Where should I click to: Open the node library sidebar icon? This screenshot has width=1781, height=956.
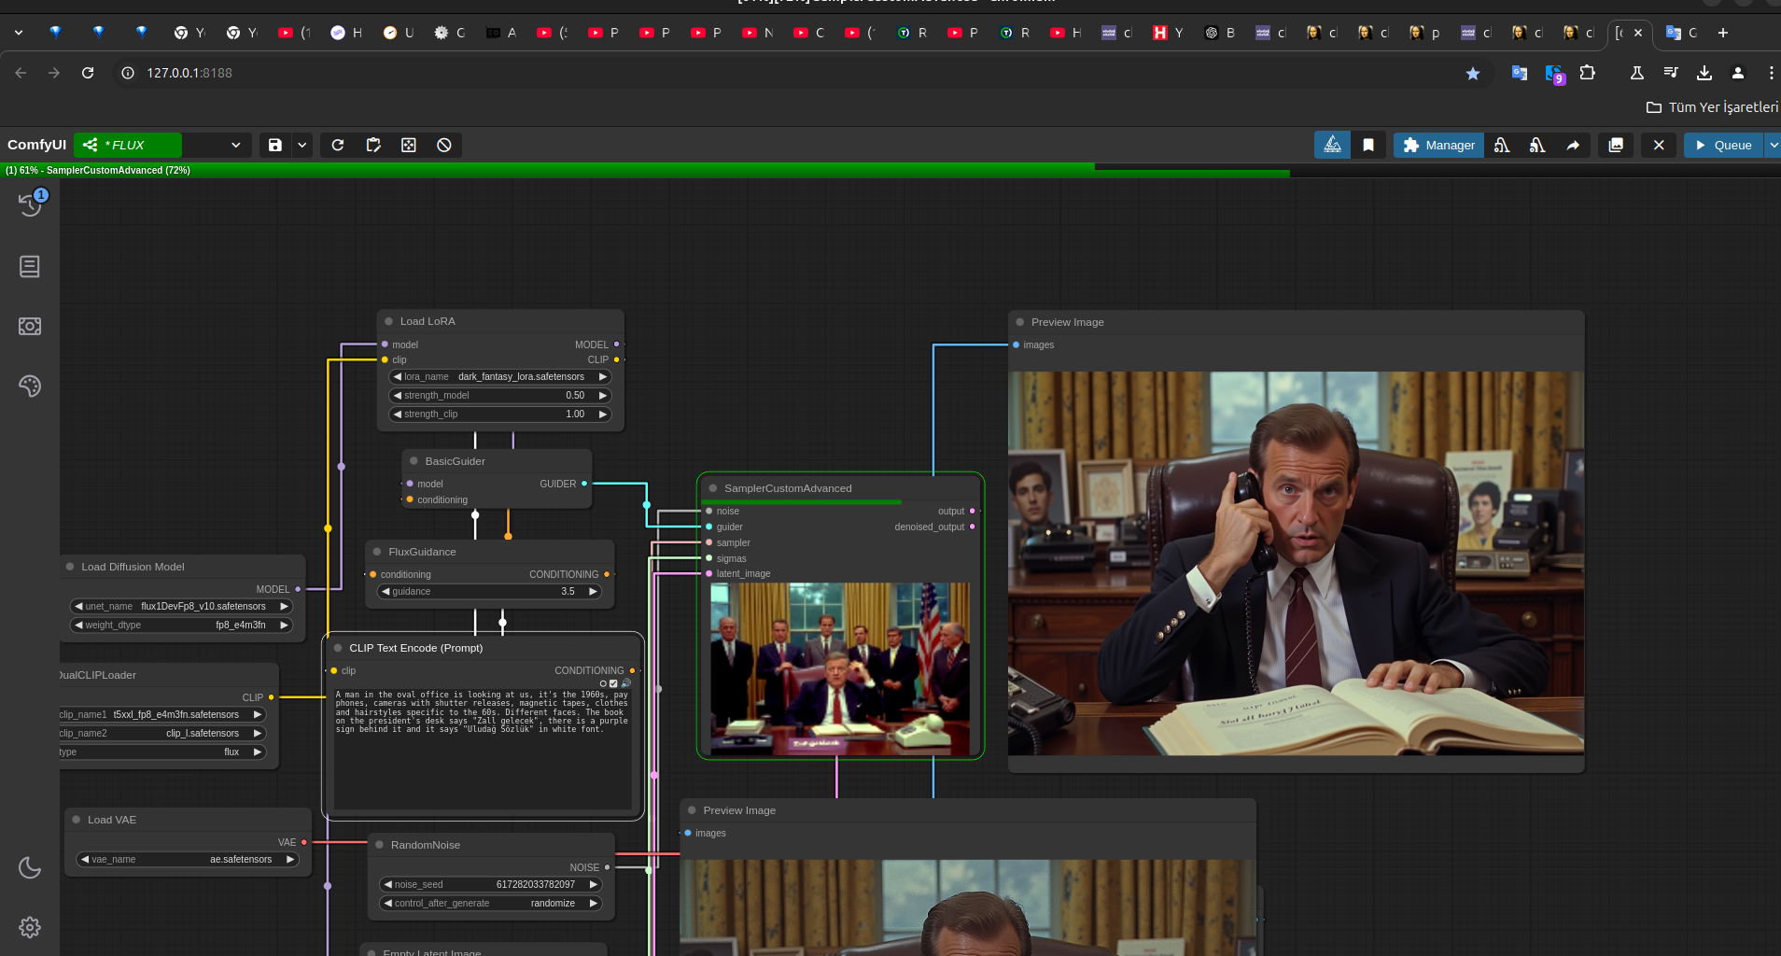(30, 267)
